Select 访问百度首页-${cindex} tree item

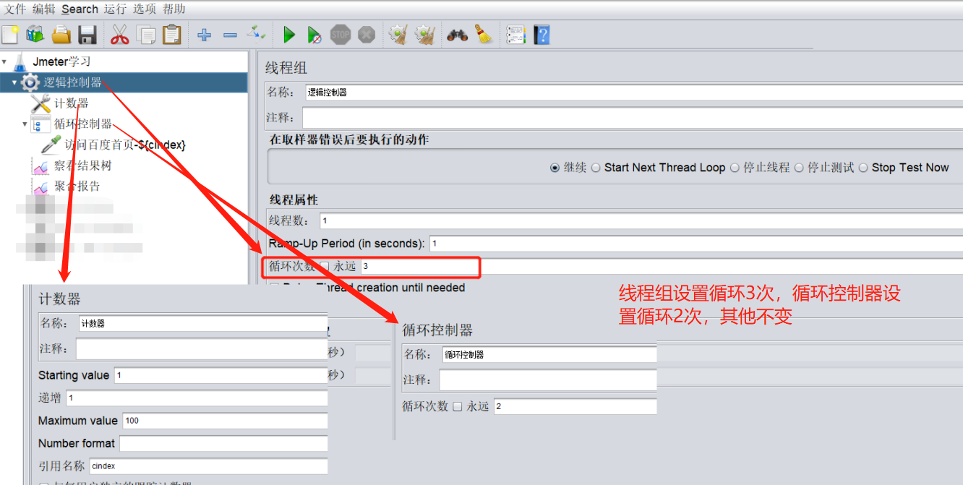pos(125,145)
